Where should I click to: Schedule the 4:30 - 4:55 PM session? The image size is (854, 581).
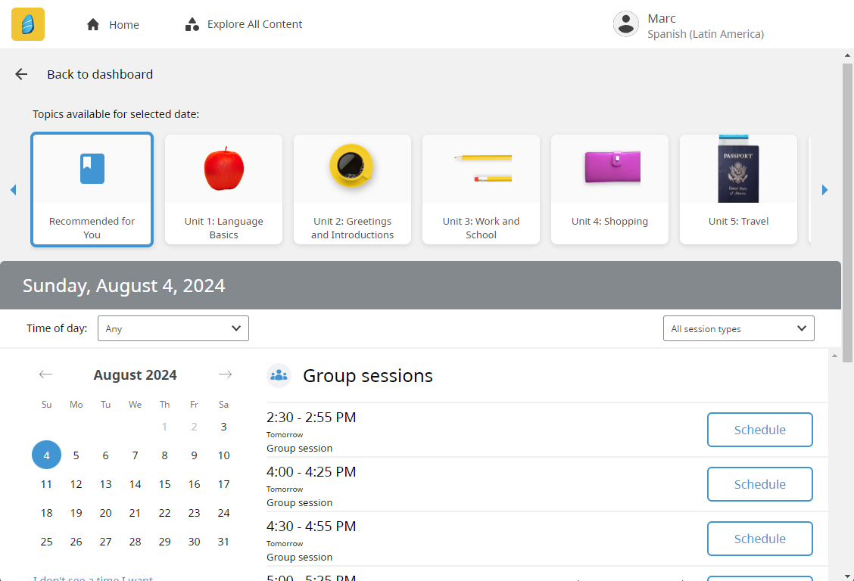pyautogui.click(x=760, y=539)
